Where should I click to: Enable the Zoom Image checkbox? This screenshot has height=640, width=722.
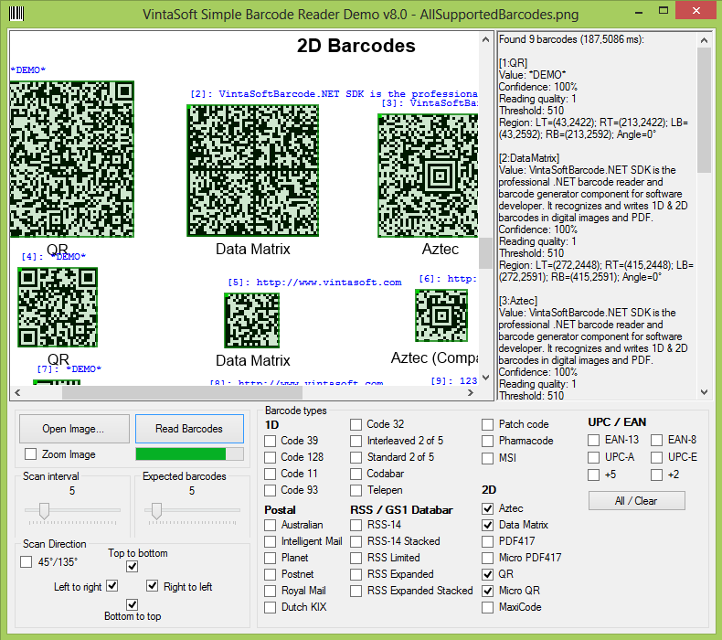[x=31, y=454]
